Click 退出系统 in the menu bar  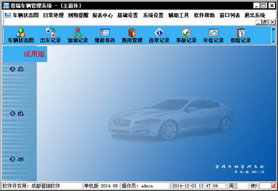click(254, 15)
